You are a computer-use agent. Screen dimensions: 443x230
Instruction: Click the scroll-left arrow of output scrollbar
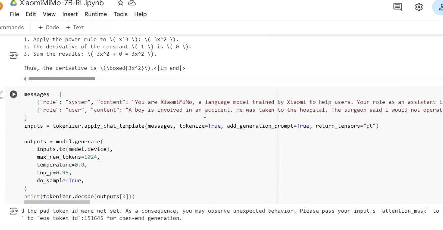point(25,79)
